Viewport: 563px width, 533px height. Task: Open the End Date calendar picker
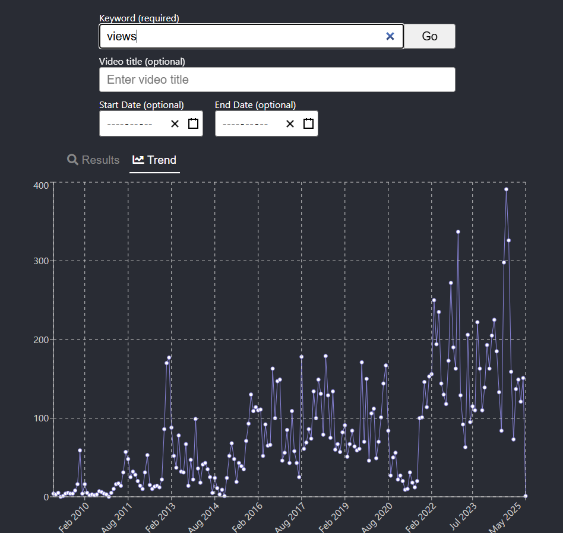click(308, 123)
